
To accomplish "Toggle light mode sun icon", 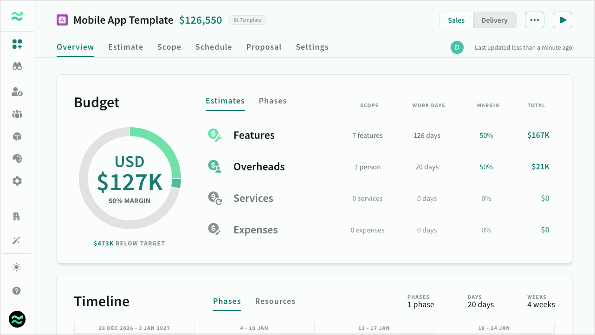I will tap(17, 267).
